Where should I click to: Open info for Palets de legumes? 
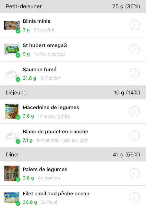135,173
